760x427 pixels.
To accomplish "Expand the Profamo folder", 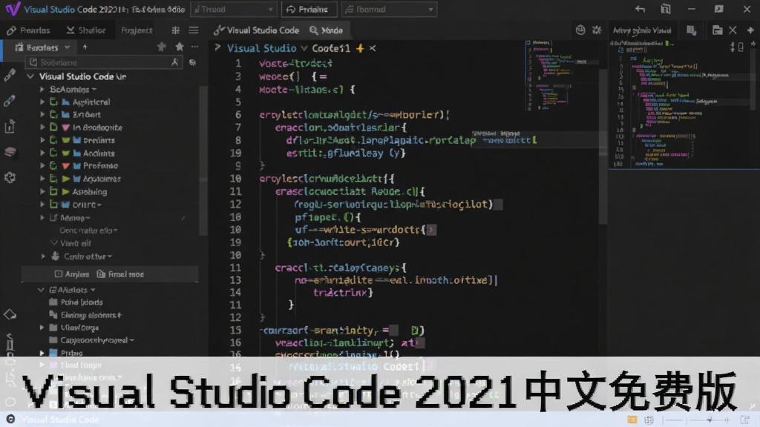I will click(x=42, y=165).
